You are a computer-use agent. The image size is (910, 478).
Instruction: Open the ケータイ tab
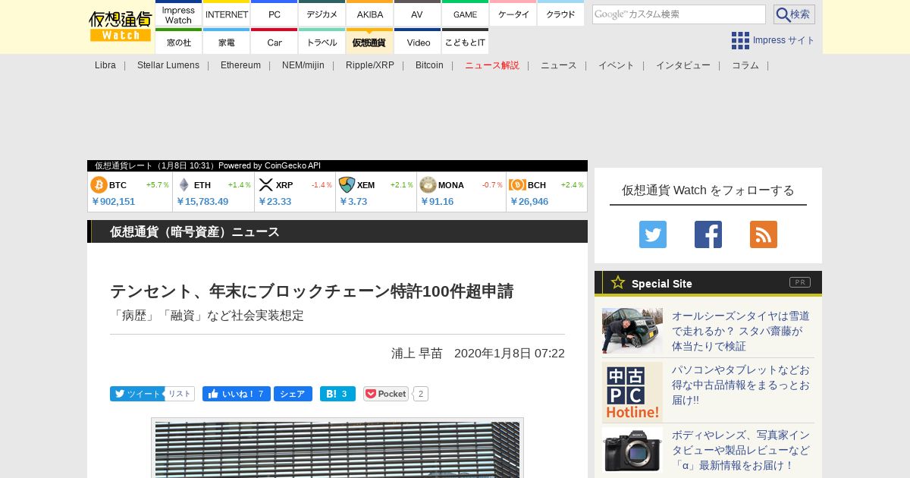pos(513,14)
